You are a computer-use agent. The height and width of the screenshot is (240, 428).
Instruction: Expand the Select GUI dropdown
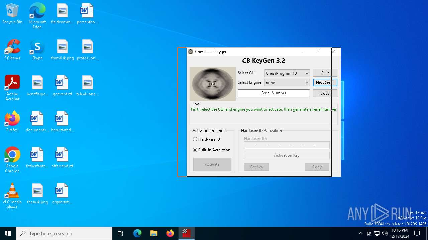coord(287,73)
